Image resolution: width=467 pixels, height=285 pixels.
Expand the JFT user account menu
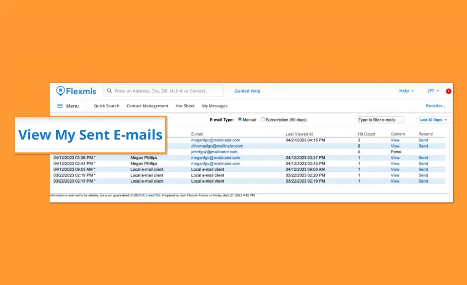coord(433,91)
